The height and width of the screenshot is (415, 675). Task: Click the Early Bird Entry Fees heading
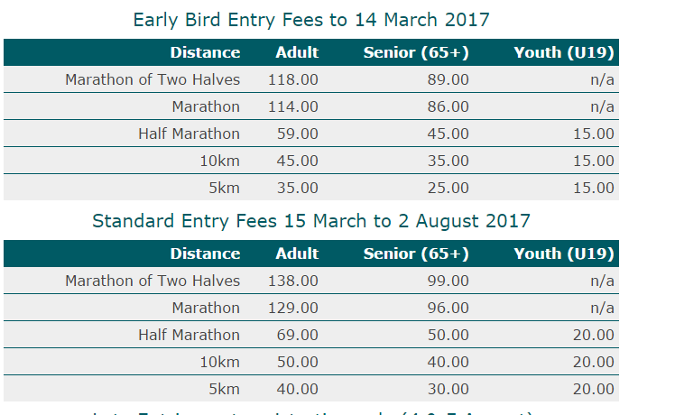coord(311,20)
